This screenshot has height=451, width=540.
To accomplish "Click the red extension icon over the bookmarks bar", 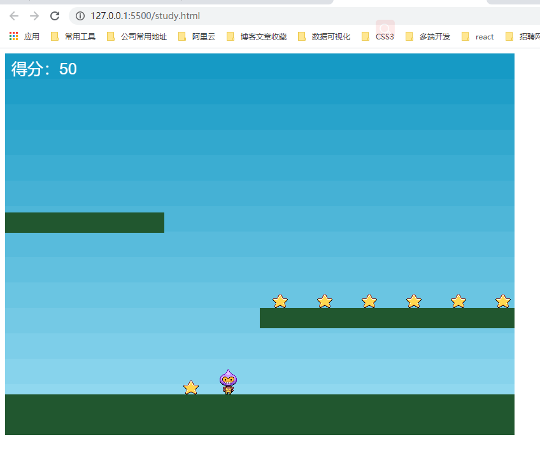I will point(385,28).
